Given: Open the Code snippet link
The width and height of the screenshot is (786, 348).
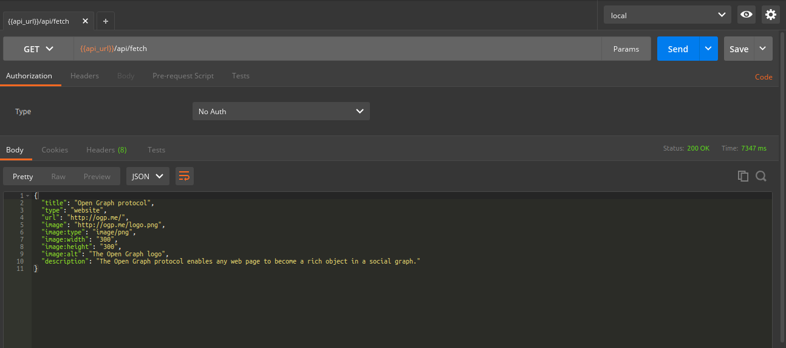Looking at the screenshot, I should tap(763, 77).
